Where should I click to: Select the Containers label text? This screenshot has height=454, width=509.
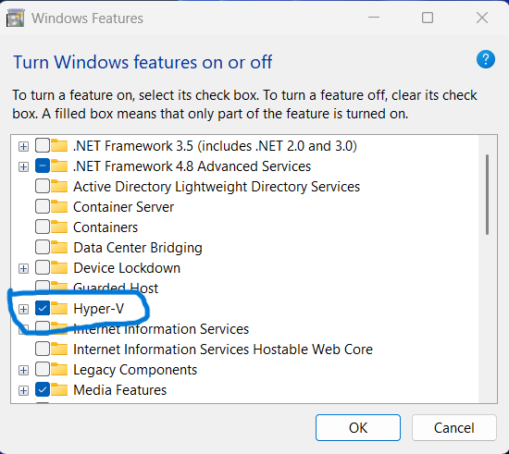106,227
